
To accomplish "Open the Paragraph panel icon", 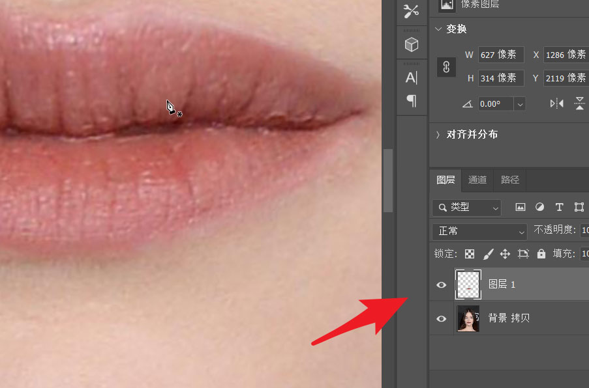I will click(412, 101).
